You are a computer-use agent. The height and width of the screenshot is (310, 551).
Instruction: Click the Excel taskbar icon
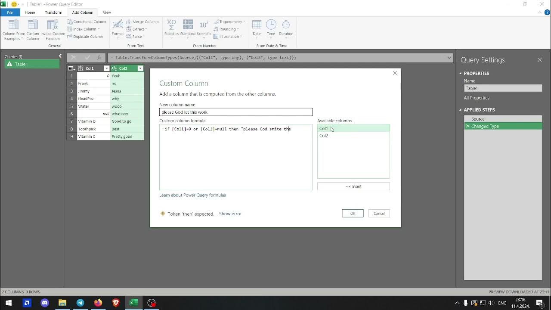click(x=133, y=303)
